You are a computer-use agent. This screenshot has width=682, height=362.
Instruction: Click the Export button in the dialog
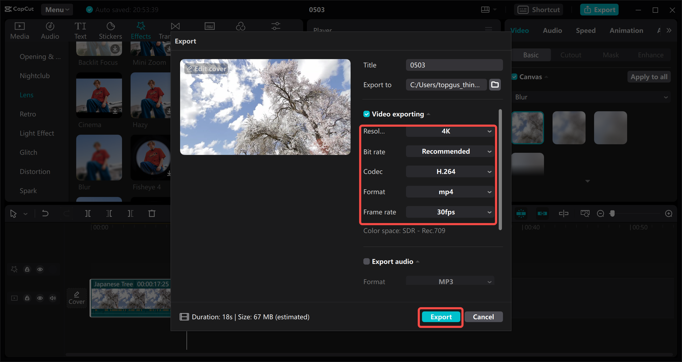pyautogui.click(x=440, y=317)
